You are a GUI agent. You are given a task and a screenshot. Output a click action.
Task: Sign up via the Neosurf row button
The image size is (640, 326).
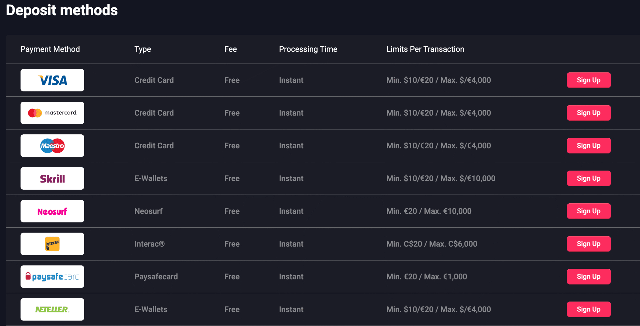pyautogui.click(x=589, y=211)
